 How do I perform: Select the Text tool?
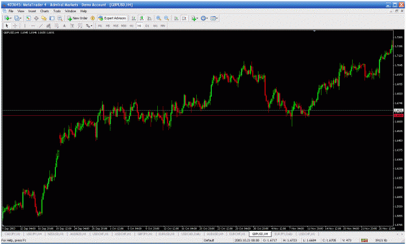(x=64, y=26)
